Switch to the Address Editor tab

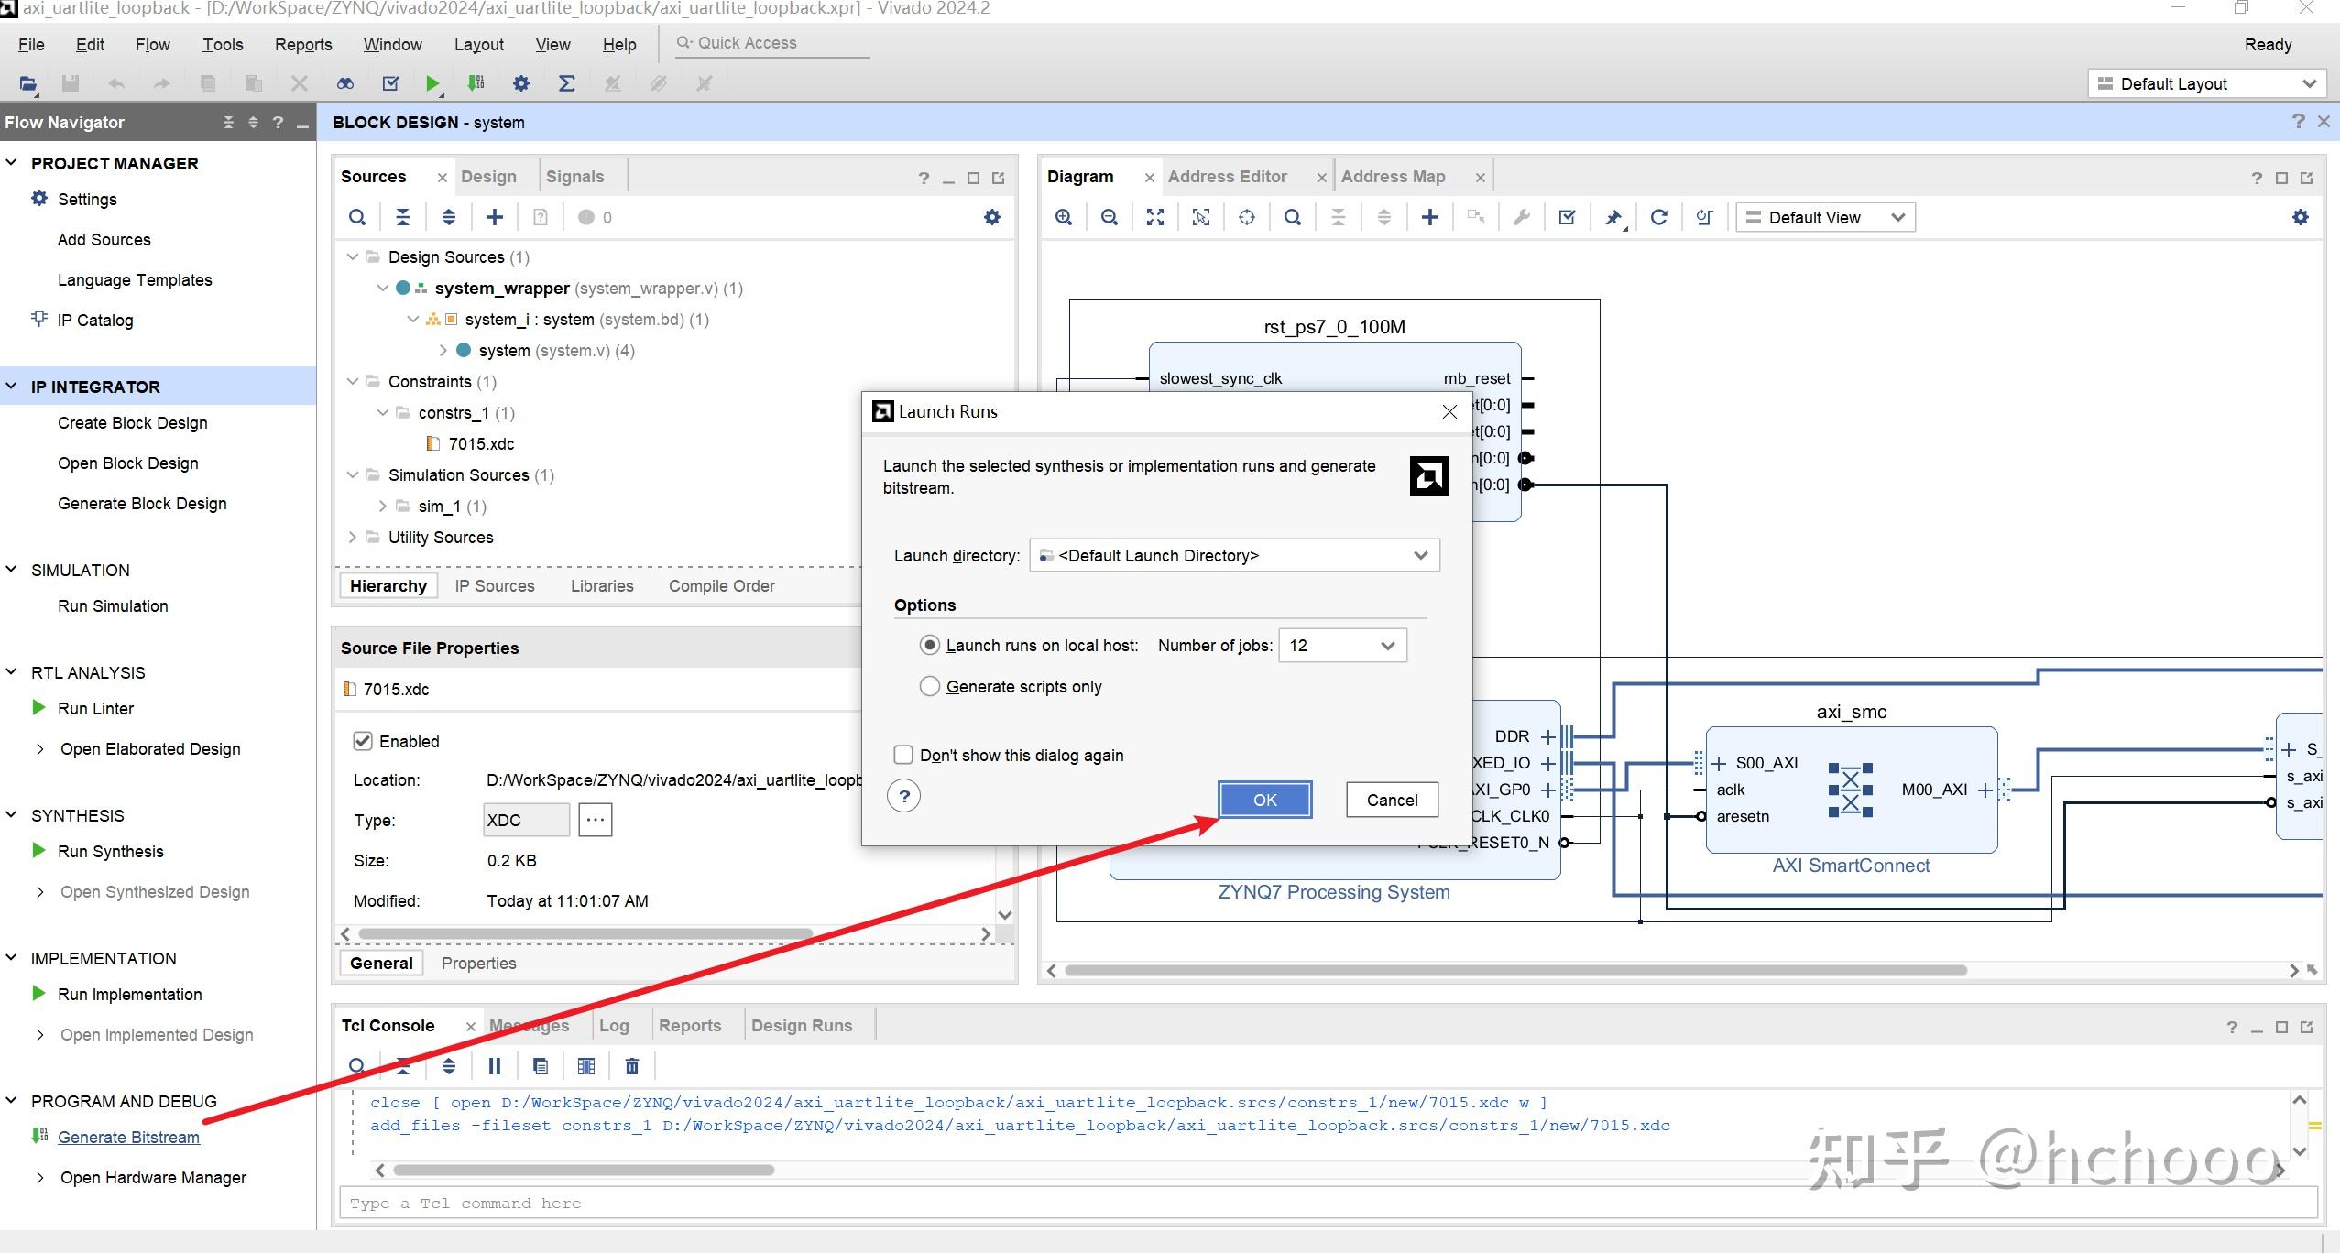pyautogui.click(x=1227, y=177)
